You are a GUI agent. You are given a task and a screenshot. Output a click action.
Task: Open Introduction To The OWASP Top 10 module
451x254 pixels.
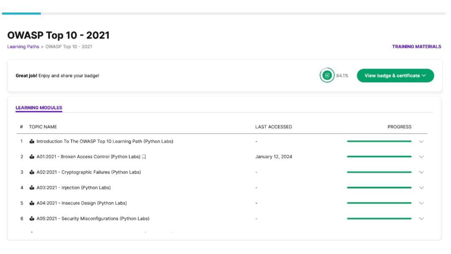(105, 142)
